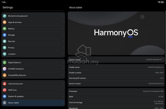Click the Device name row
The image size is (166, 109).
[116, 59]
